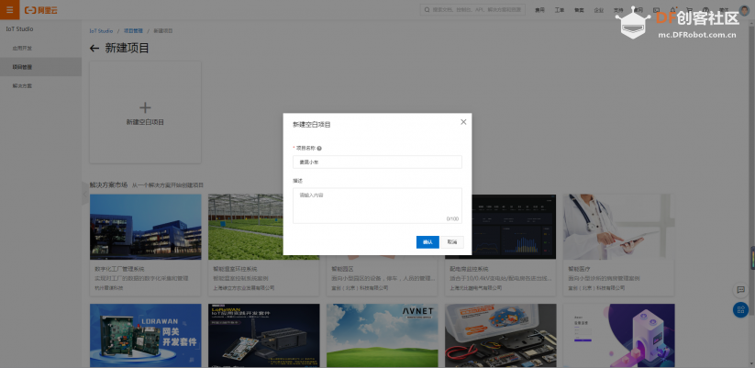Click the IoT Studio breadcrumb link
Screen dimensions: 755x368
pyautogui.click(x=101, y=31)
